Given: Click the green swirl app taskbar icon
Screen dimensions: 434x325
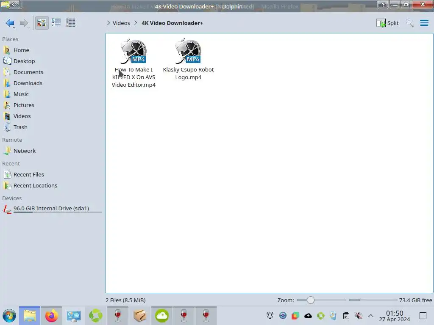Looking at the screenshot, I should click(95, 316).
